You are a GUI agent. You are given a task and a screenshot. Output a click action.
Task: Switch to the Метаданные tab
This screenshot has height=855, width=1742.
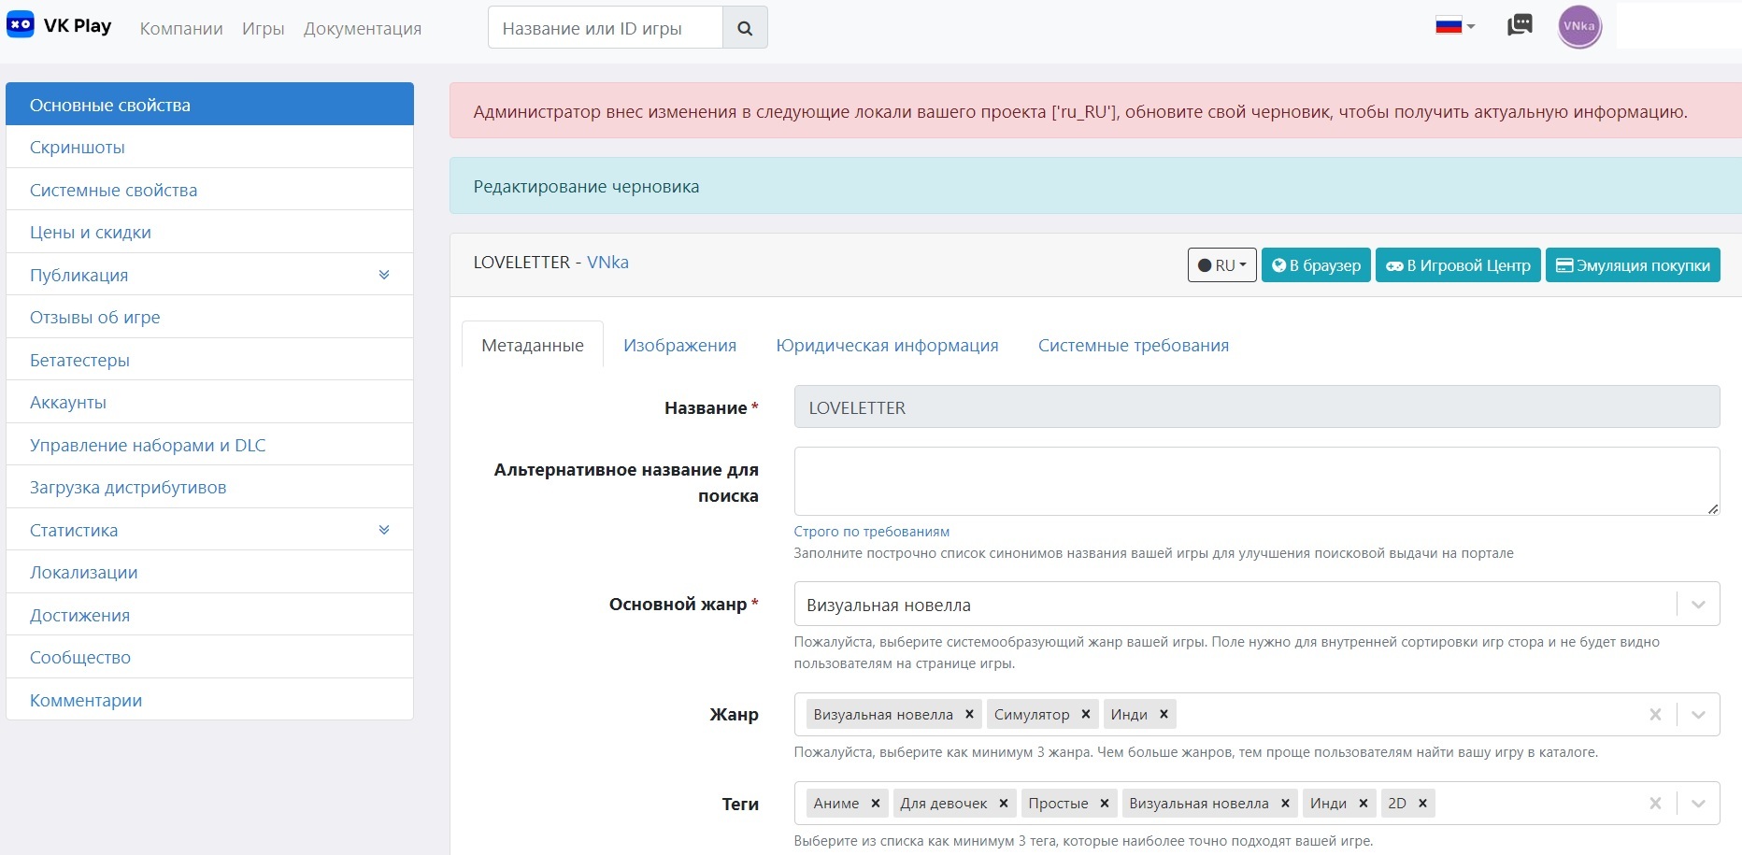(x=533, y=346)
